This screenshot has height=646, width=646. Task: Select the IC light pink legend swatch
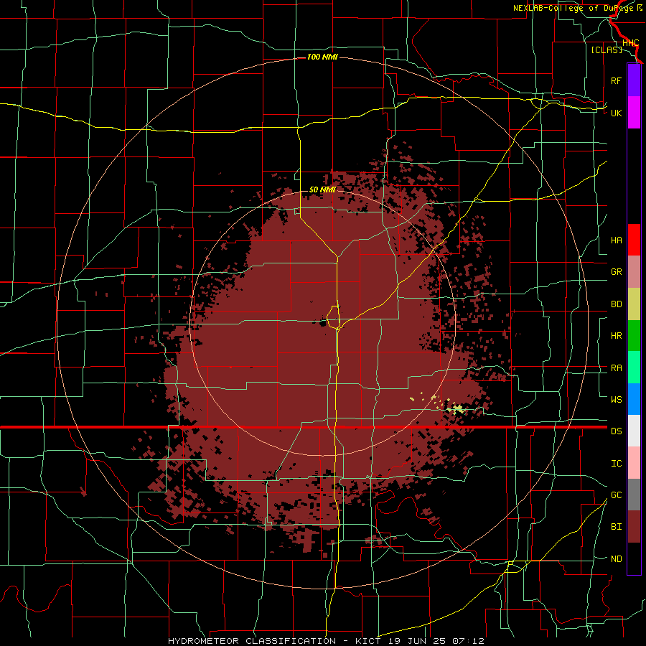[x=634, y=463]
